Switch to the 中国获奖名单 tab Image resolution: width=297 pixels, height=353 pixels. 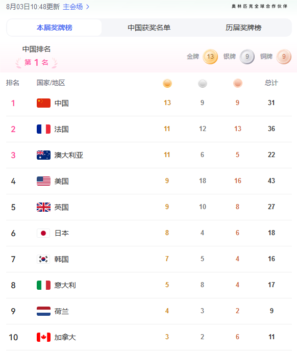[149, 28]
